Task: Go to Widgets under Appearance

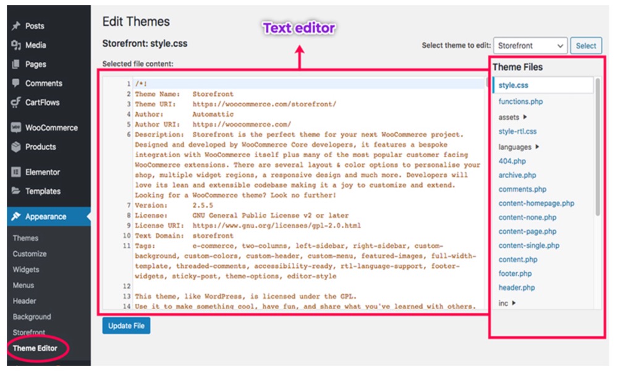Action: (25, 270)
